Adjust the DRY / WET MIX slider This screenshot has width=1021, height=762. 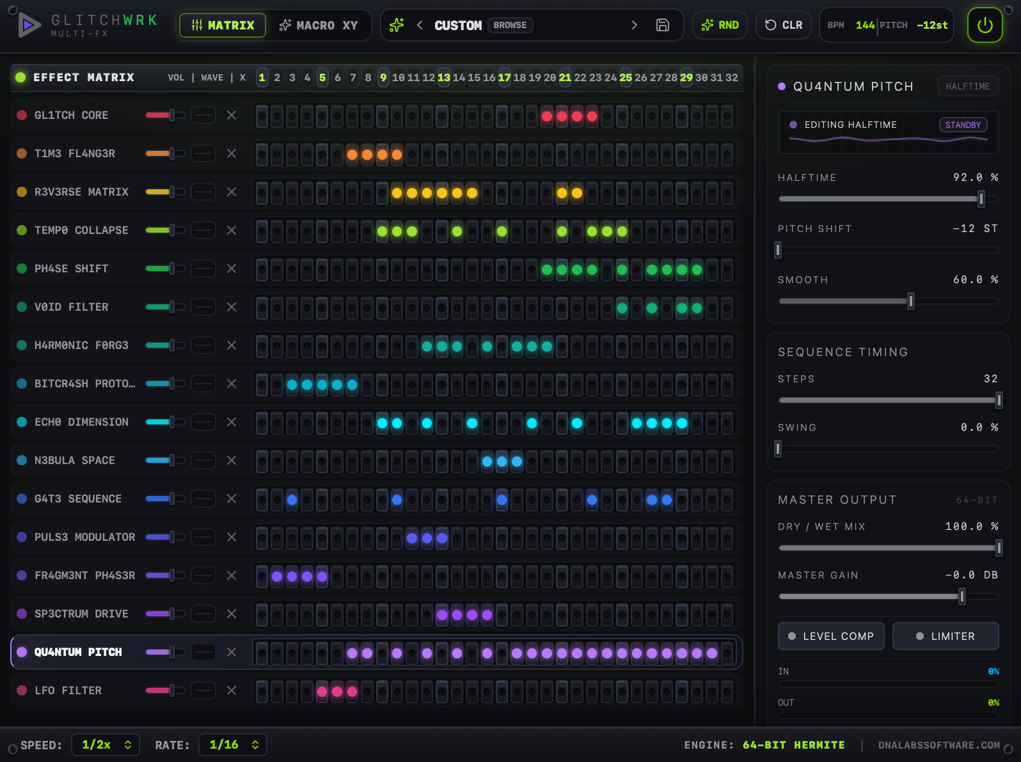click(889, 548)
